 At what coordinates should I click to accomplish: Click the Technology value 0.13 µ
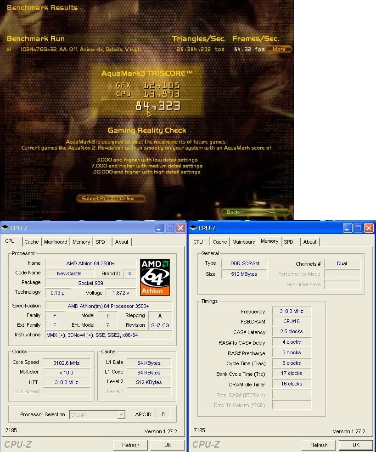(58, 293)
